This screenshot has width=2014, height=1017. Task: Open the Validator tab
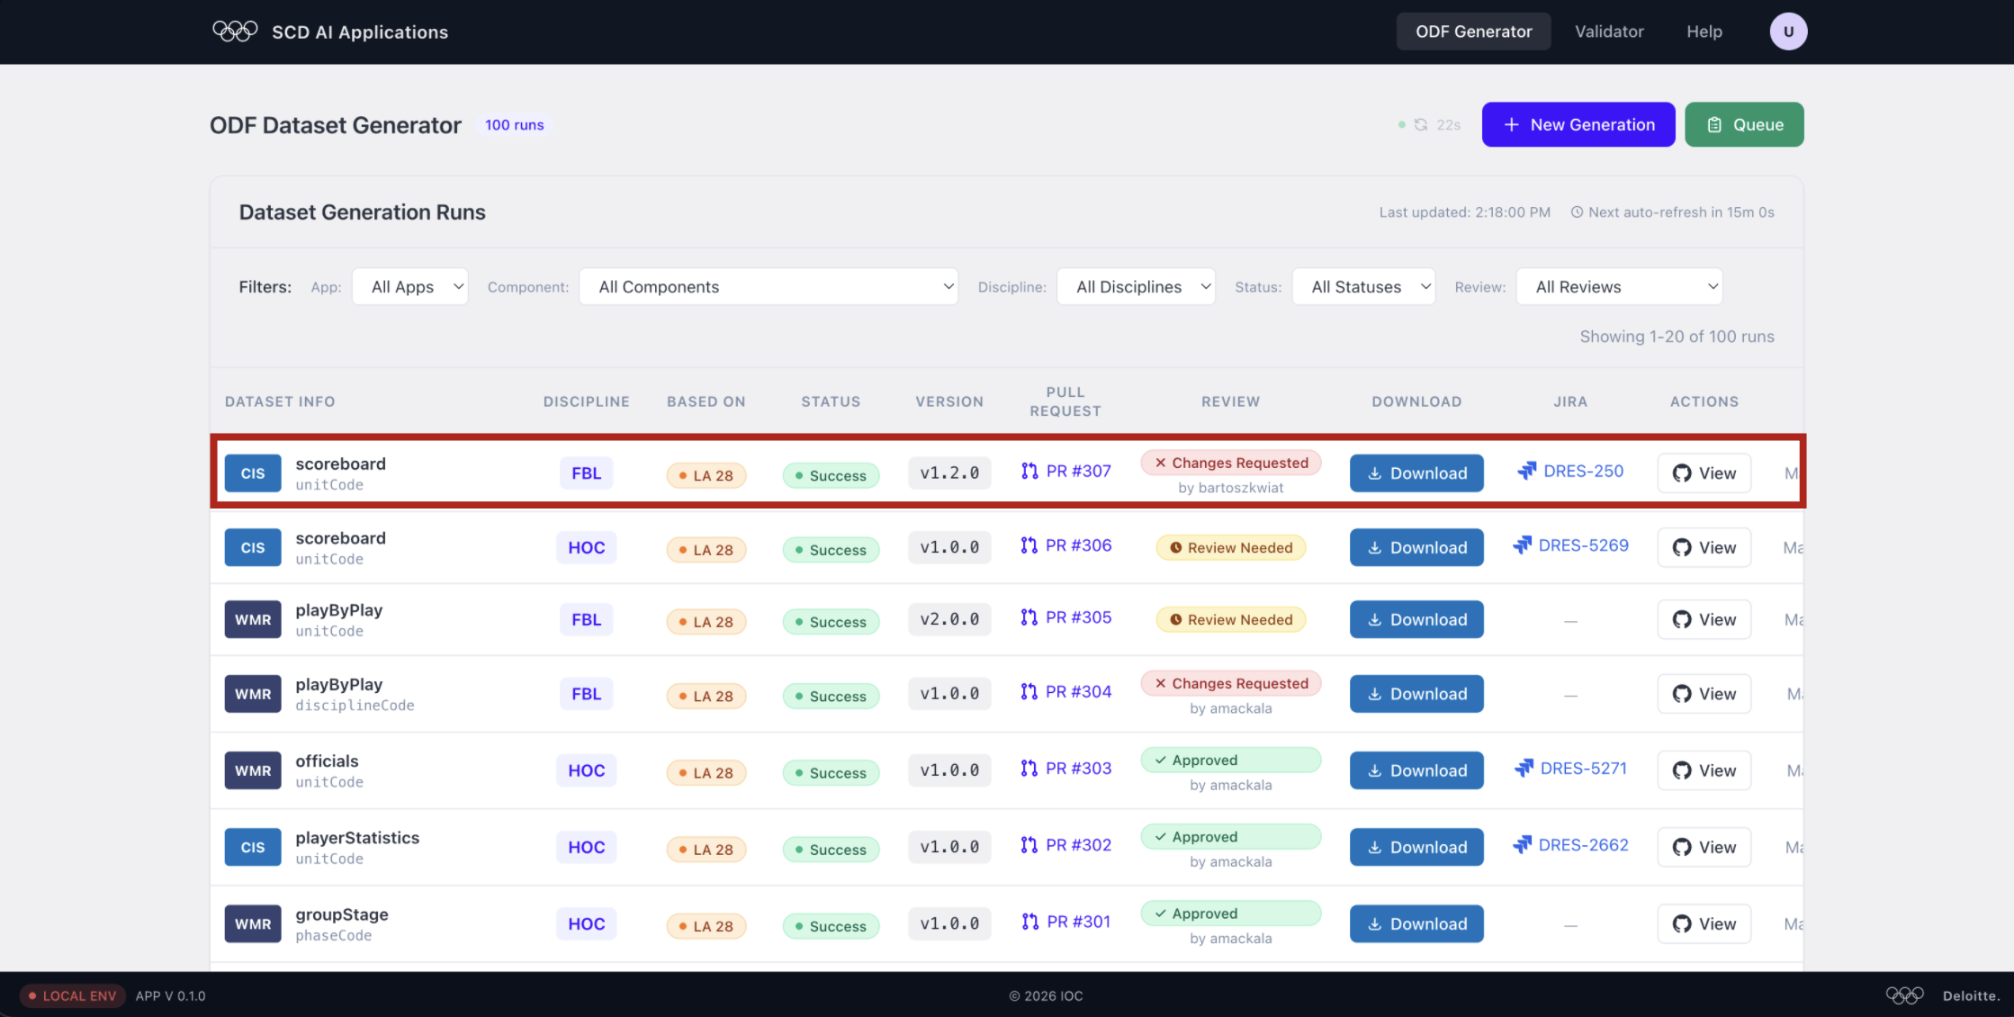pos(1609,31)
